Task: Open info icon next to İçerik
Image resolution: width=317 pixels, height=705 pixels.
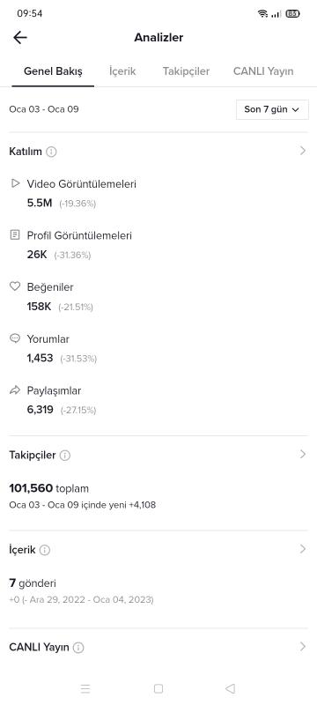Action: click(45, 550)
